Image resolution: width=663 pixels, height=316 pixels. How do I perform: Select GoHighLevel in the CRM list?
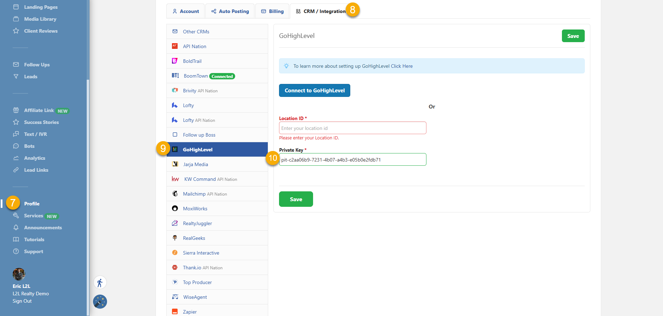coord(217,150)
